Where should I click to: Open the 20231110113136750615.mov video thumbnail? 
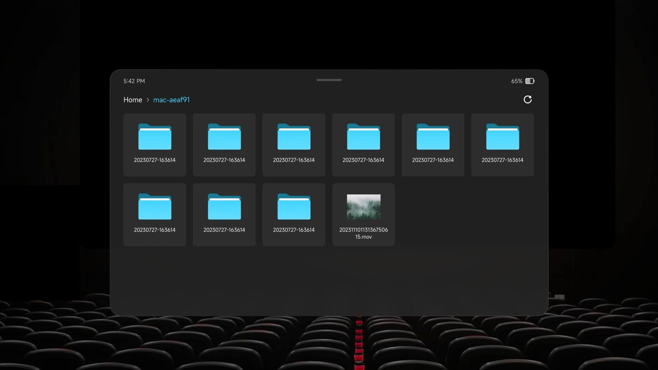click(364, 207)
